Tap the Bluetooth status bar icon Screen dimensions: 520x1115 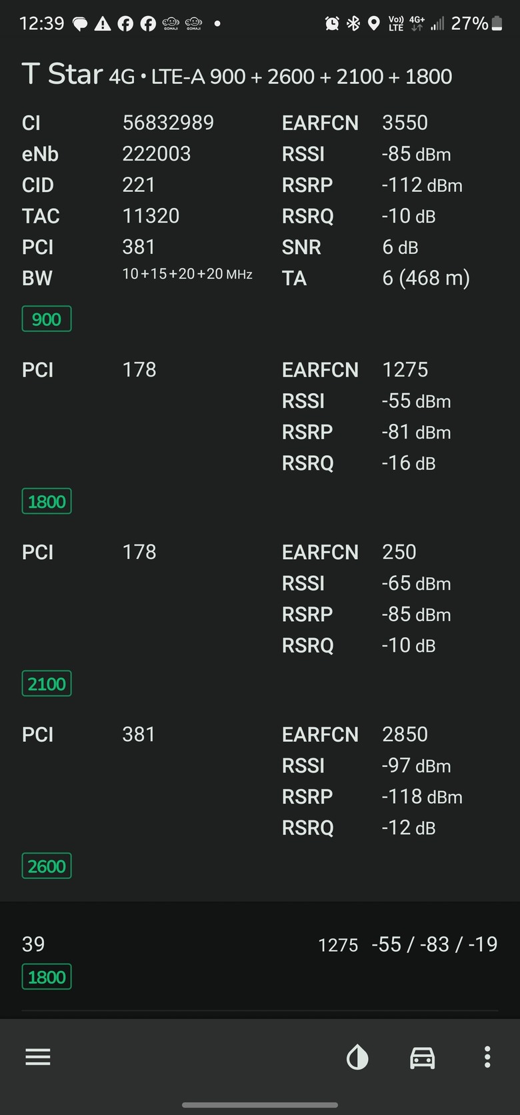point(353,24)
